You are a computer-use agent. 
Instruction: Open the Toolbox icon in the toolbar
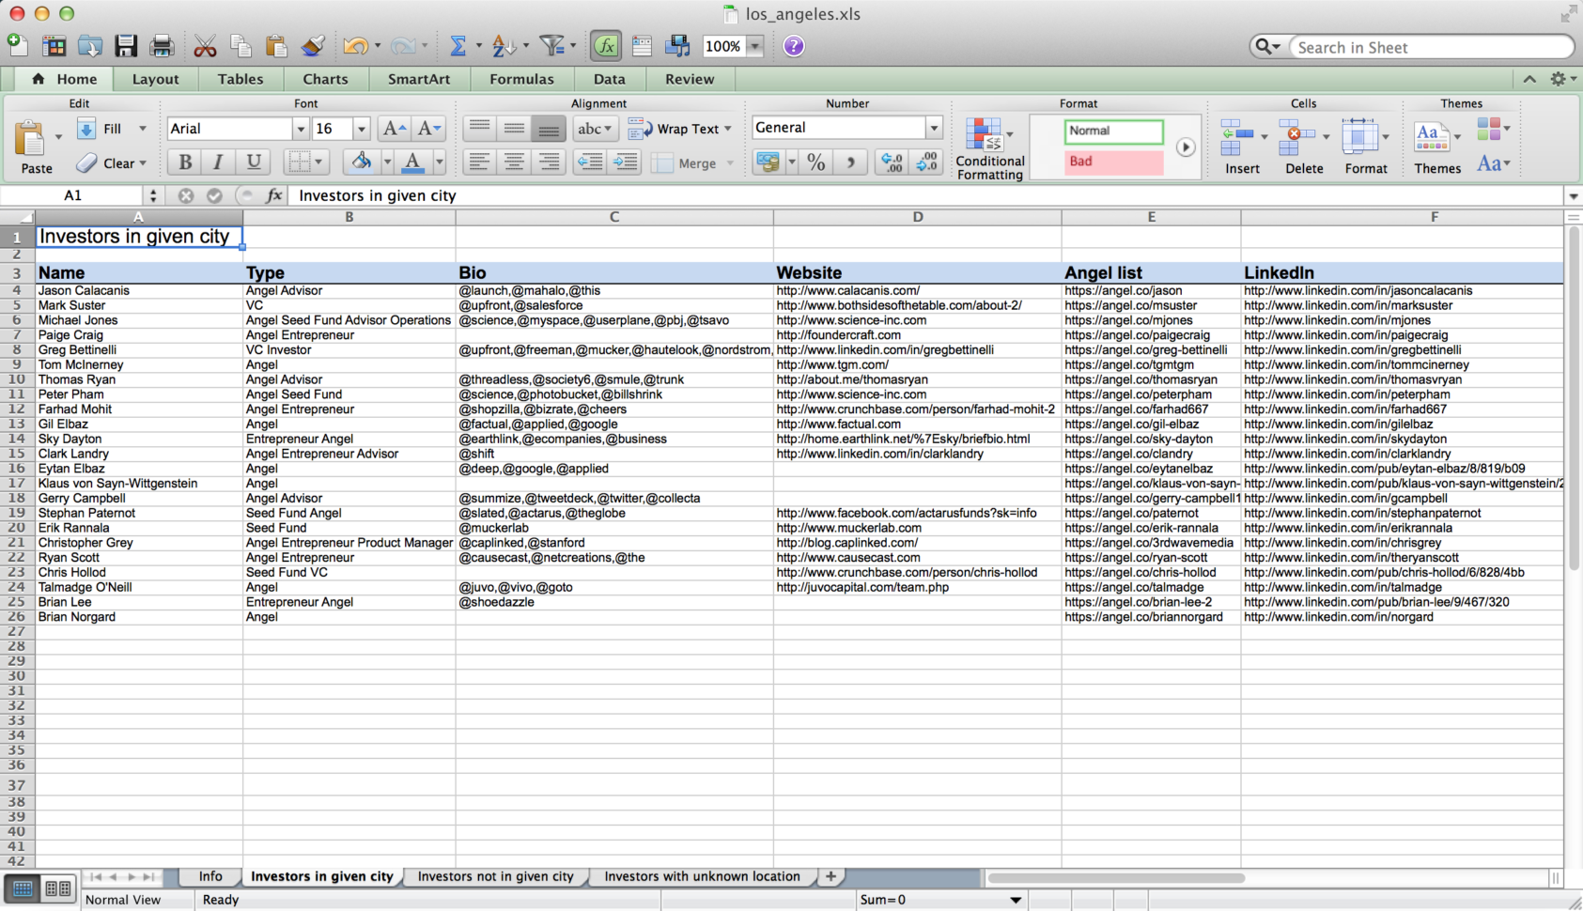point(642,45)
